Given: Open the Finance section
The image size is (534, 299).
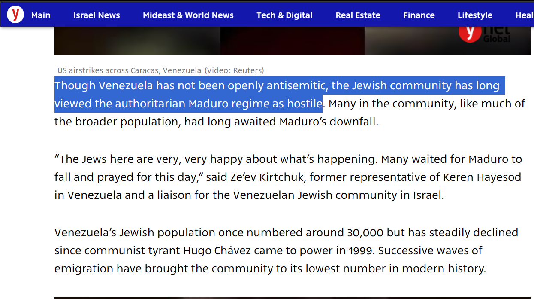Looking at the screenshot, I should coord(419,15).
